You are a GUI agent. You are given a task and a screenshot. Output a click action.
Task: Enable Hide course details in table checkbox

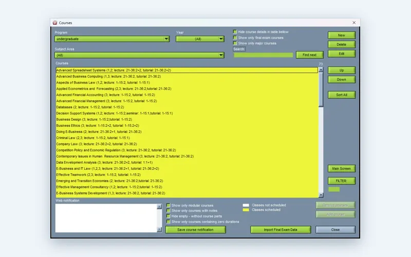235,32
